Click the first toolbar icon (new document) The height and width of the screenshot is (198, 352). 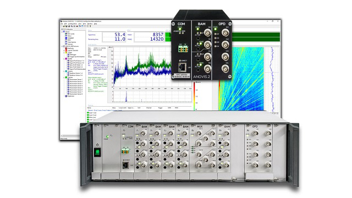(61, 26)
